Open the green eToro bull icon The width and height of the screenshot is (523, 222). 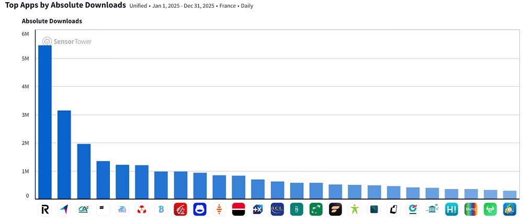(490, 209)
